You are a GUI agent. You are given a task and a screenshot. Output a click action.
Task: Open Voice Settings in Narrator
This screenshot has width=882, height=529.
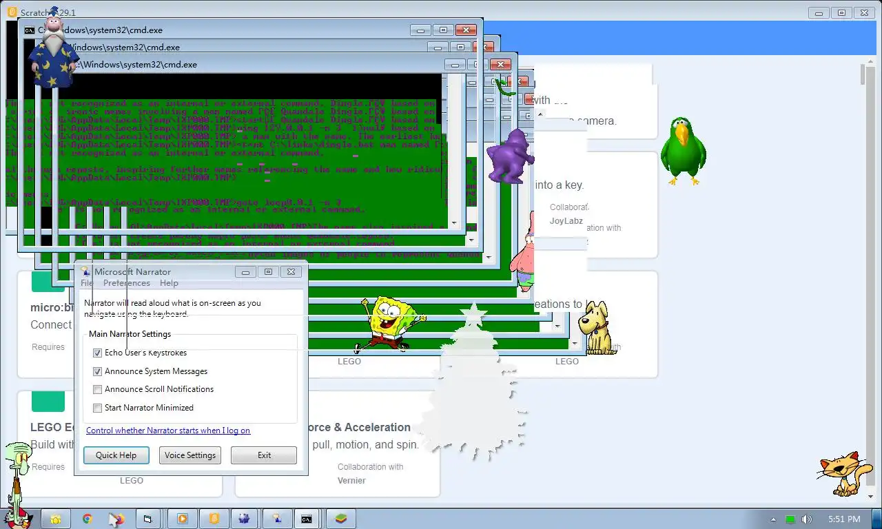point(190,455)
